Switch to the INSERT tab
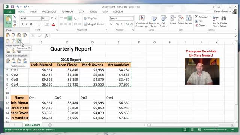This screenshot has height=135, width=240. (x=33, y=12)
